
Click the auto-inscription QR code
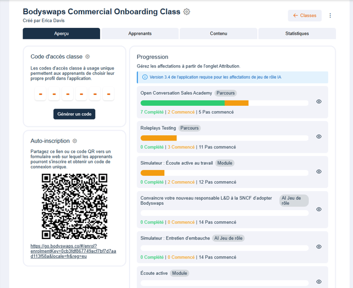pos(74,206)
